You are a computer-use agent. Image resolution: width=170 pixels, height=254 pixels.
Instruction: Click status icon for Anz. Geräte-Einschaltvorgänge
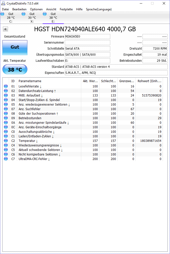tap(6, 127)
